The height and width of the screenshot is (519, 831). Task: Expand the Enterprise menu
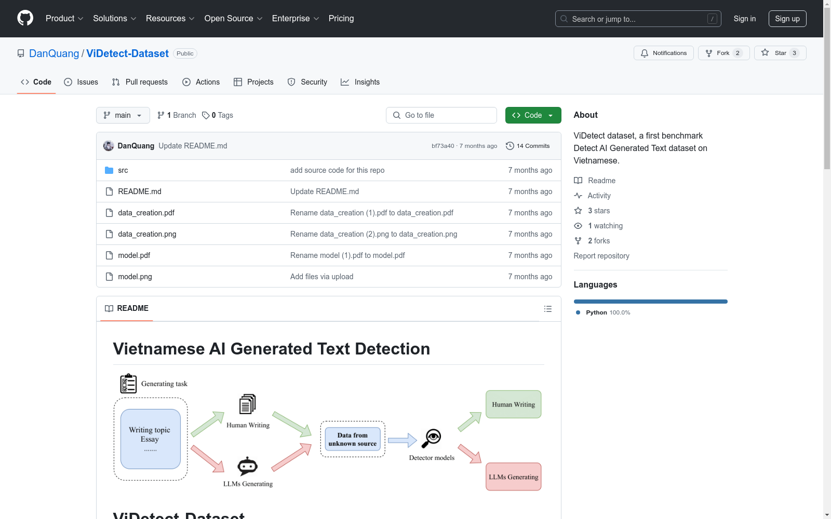pos(296,18)
